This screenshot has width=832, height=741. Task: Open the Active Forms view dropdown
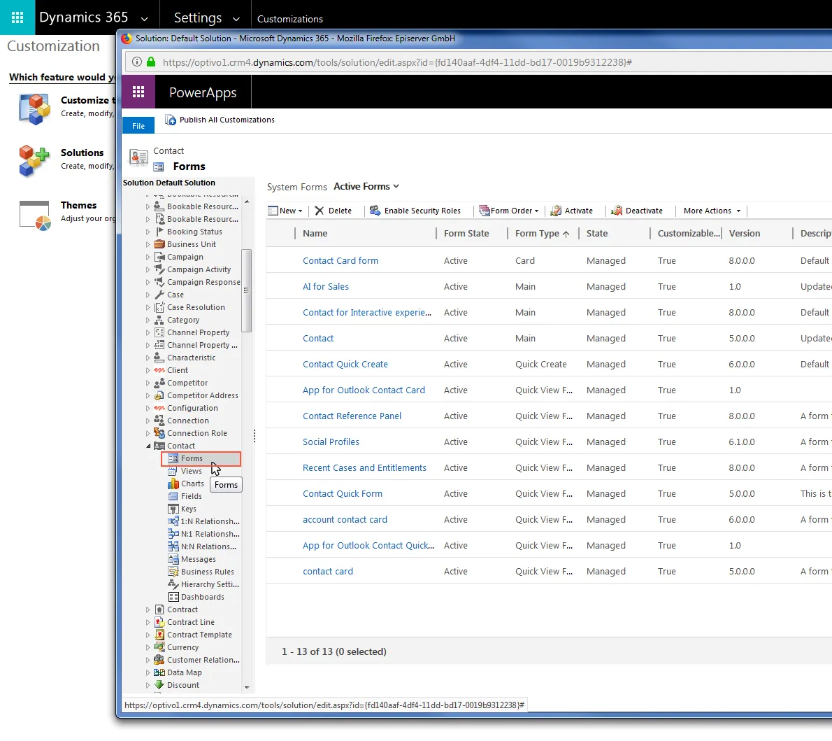click(366, 186)
